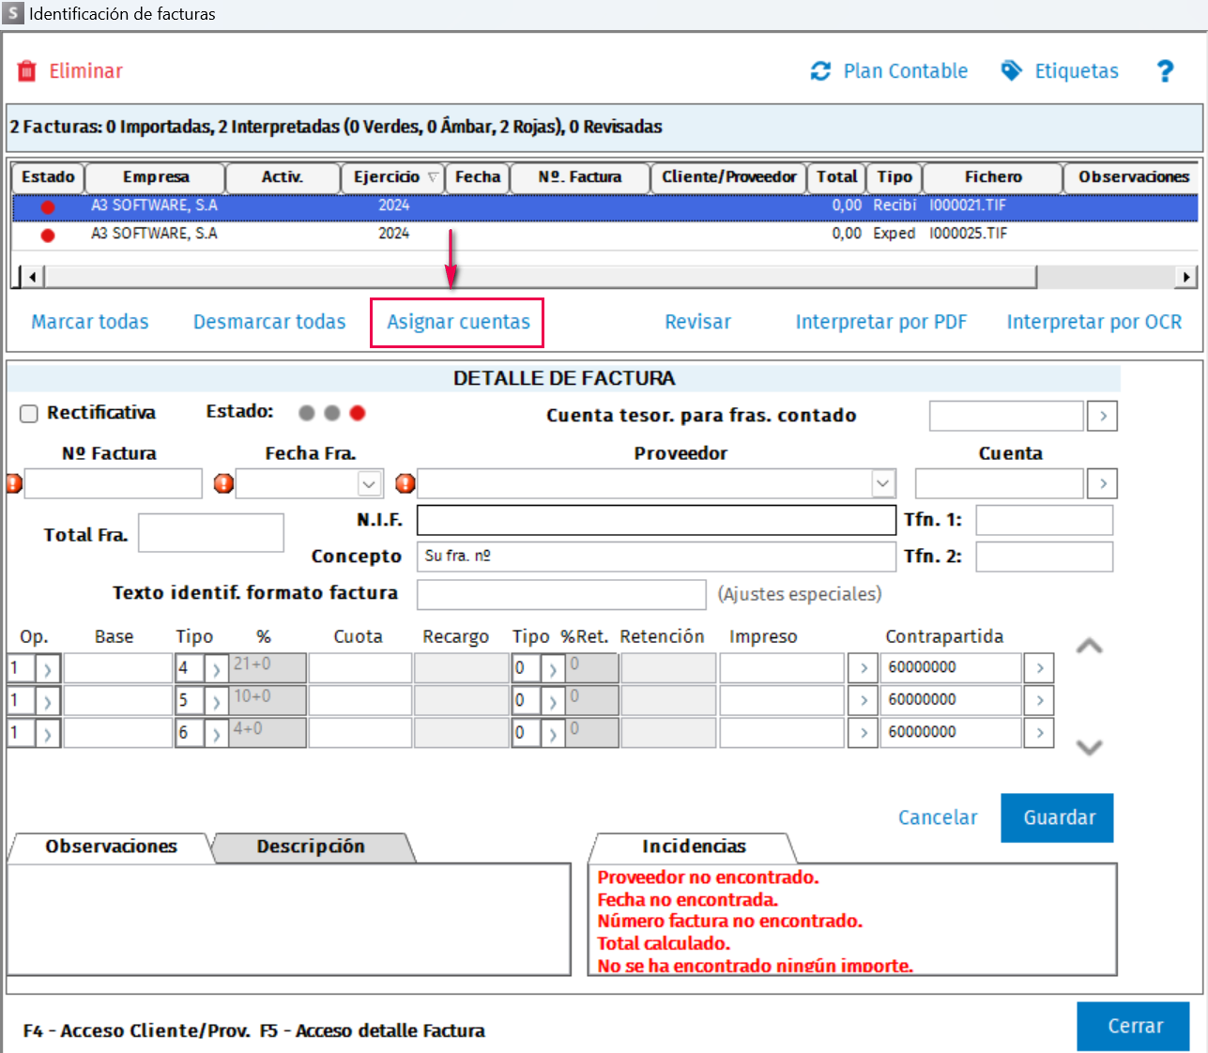Open Tipo lookup arrow on the 10+0 row
The height and width of the screenshot is (1053, 1208).
[x=216, y=701]
